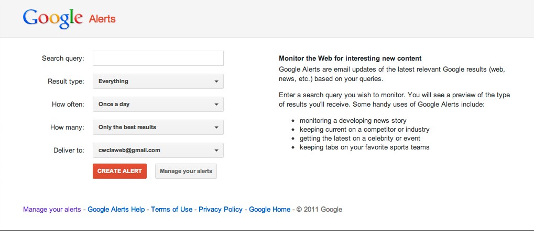The height and width of the screenshot is (231, 534).
Task: Open the purple Manage your alerts footer link
Action: tap(52, 209)
